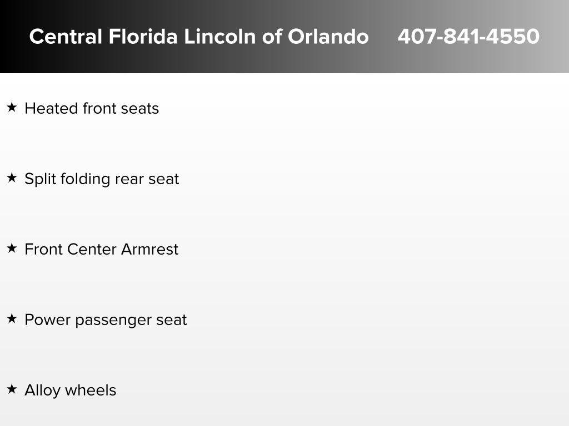Click the word folding in second item
This screenshot has width=569, height=426.
tap(85, 179)
